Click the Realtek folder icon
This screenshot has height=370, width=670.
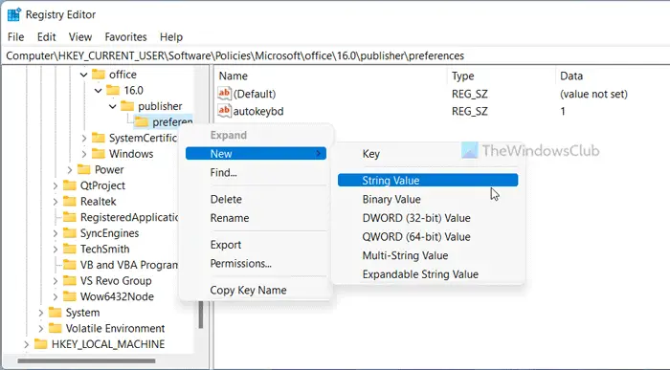[69, 201]
